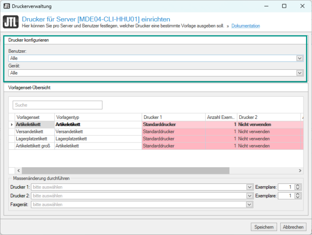312x235 pixels.
Task: Click the JTL title bar icon
Action: tap(6, 6)
